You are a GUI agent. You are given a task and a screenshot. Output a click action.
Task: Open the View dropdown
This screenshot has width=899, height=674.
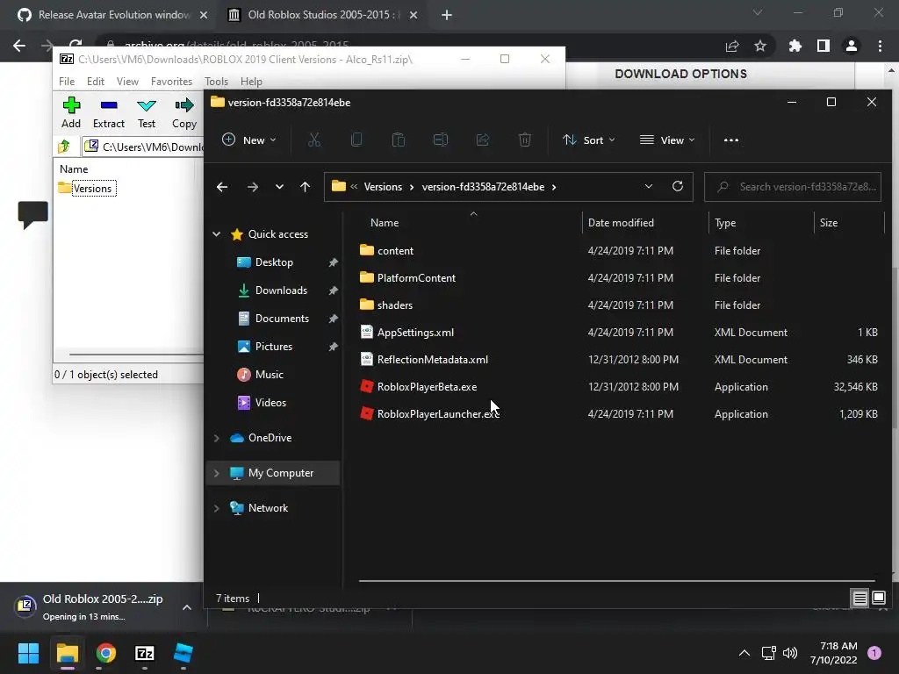[x=667, y=140]
